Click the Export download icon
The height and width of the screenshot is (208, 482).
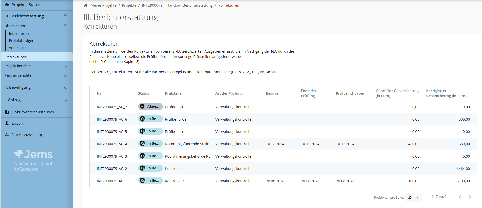click(7, 123)
